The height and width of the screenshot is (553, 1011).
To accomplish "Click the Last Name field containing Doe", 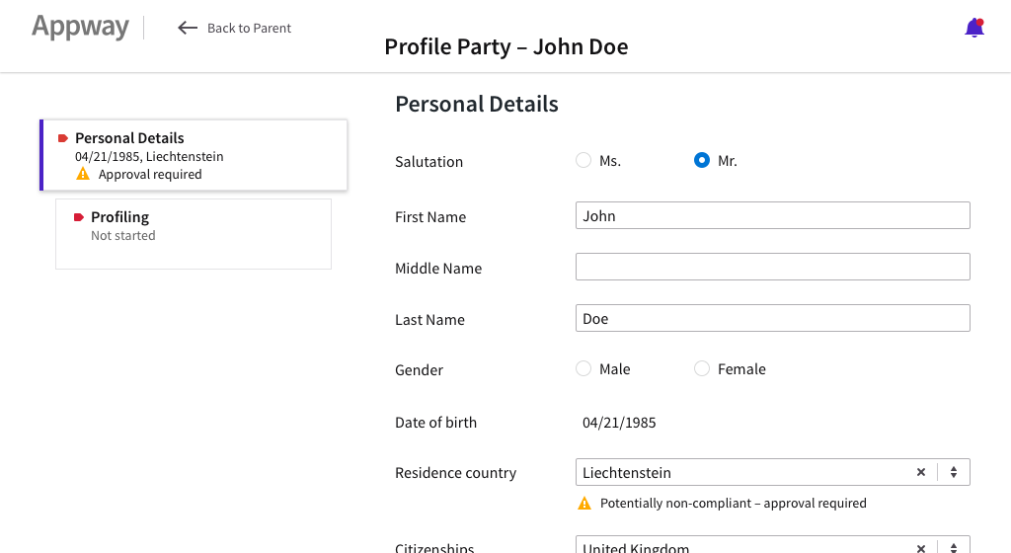I will [772, 318].
